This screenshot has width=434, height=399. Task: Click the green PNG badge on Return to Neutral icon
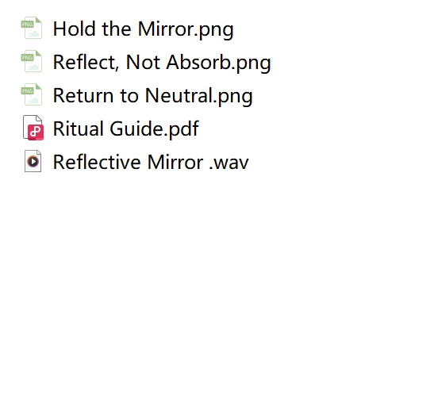(28, 90)
